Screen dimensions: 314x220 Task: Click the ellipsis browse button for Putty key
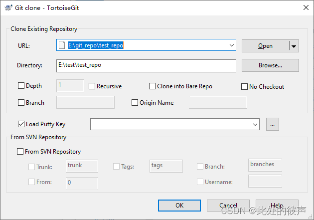point(272,124)
